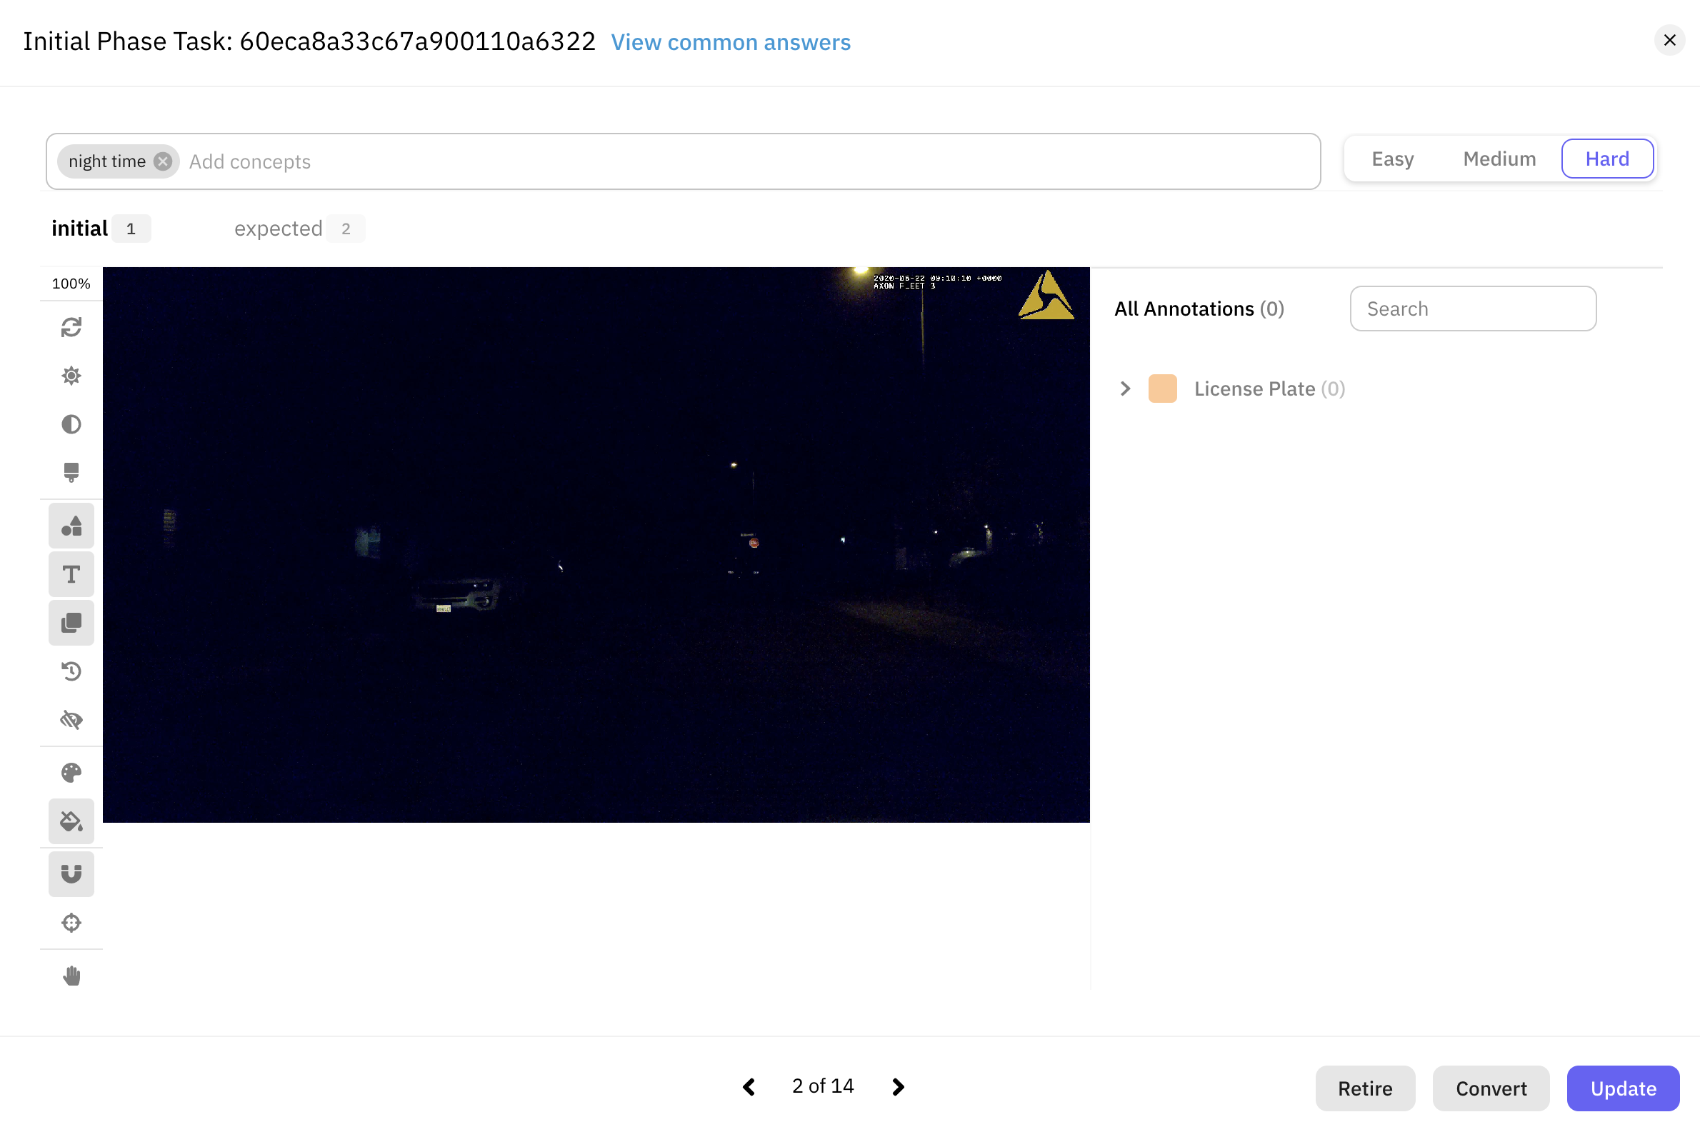Go to next task with right chevron
This screenshot has width=1700, height=1137.
898,1086
